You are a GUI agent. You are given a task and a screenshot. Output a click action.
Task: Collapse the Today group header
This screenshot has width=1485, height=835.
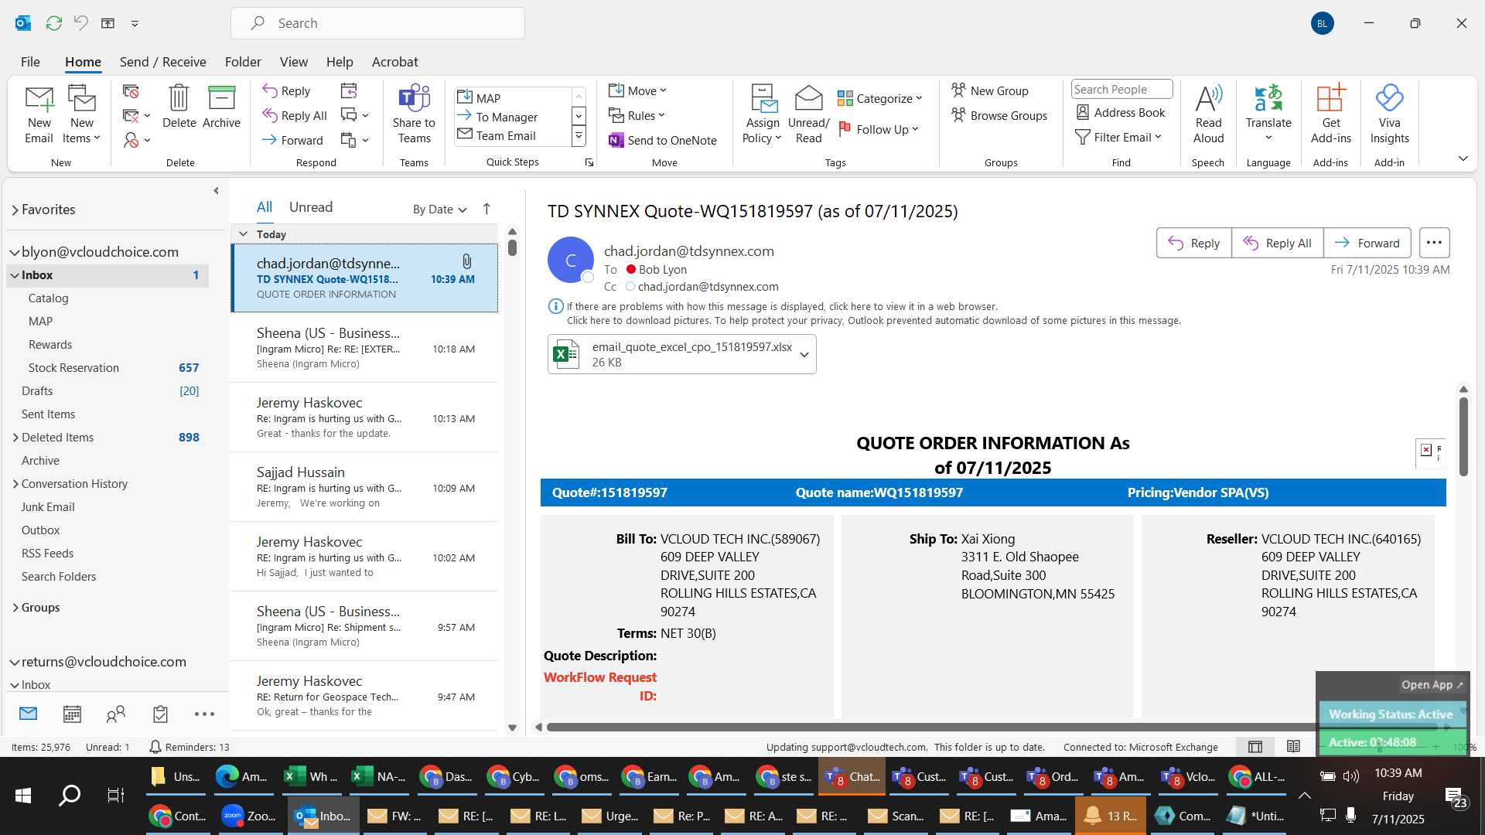243,234
